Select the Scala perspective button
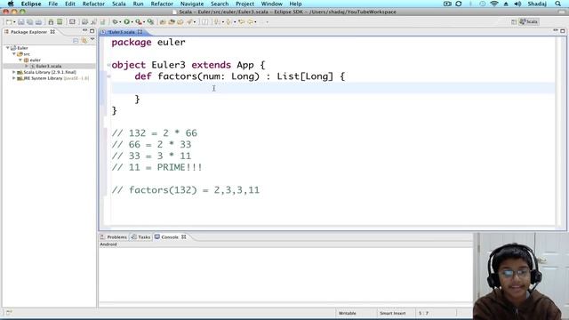 click(x=529, y=21)
